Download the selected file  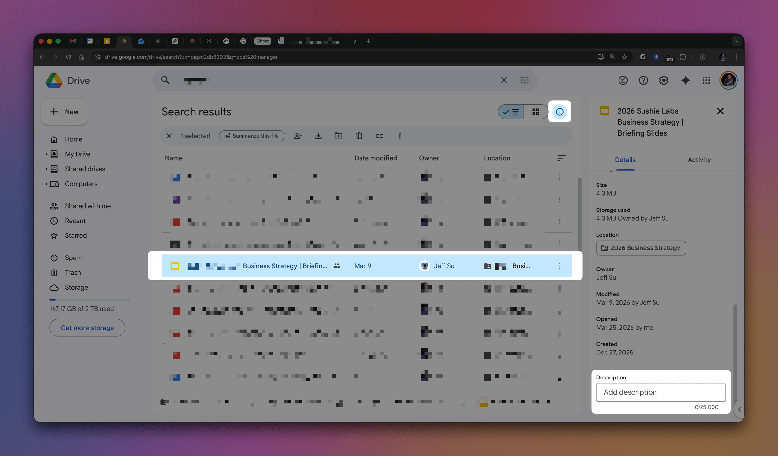(318, 136)
